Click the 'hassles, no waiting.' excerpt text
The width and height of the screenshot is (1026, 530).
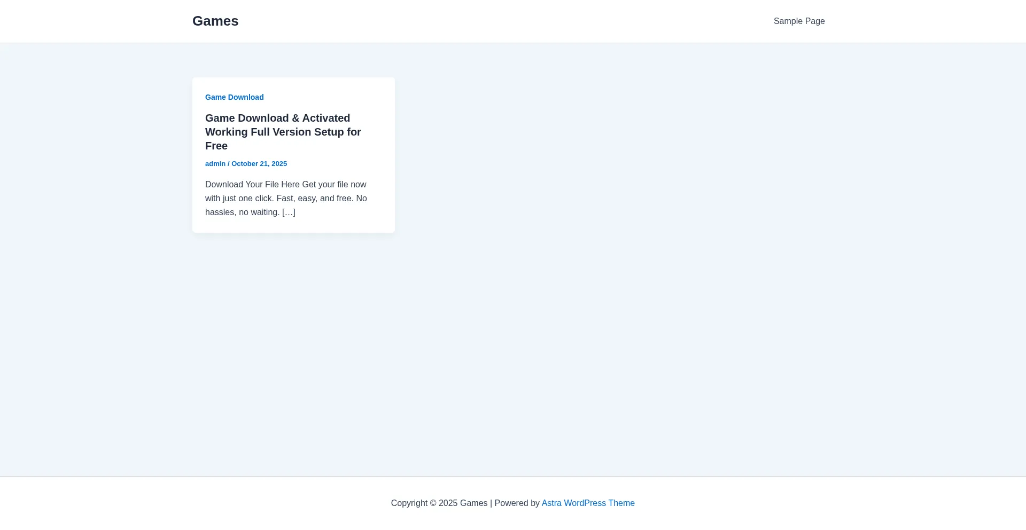pyautogui.click(x=242, y=212)
